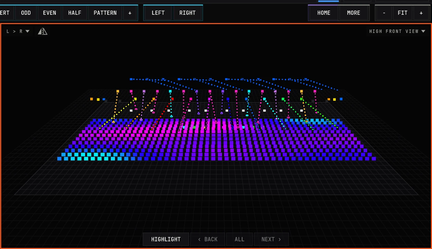The height and width of the screenshot is (249, 432).
Task: Click the BACK button
Action: pos(208,239)
